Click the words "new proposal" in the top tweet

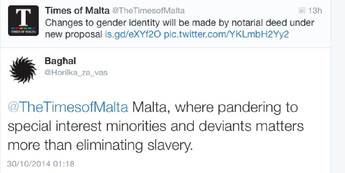(x=73, y=34)
